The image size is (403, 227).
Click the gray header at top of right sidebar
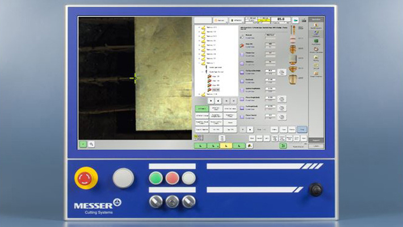click(316, 19)
